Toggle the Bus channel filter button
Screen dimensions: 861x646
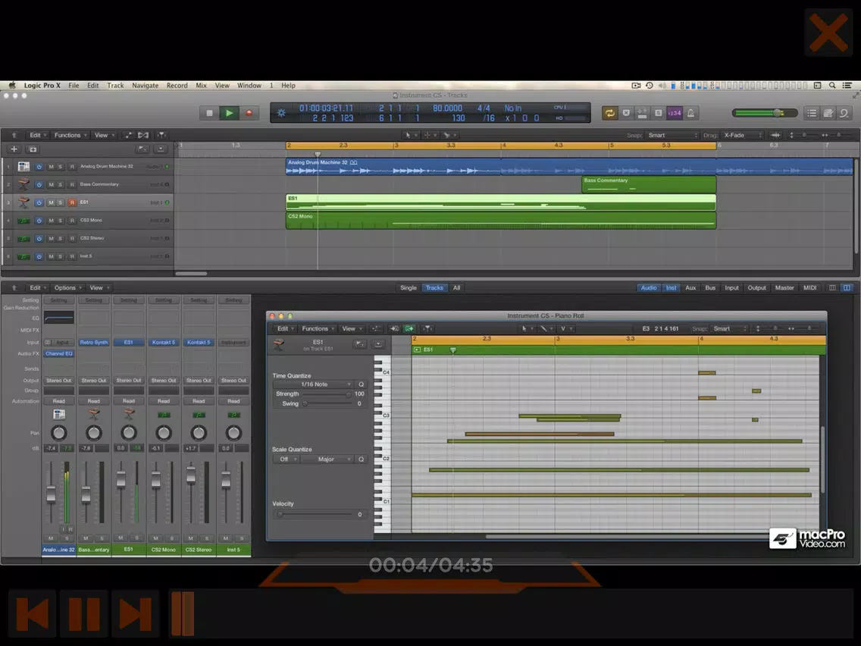[x=710, y=288]
